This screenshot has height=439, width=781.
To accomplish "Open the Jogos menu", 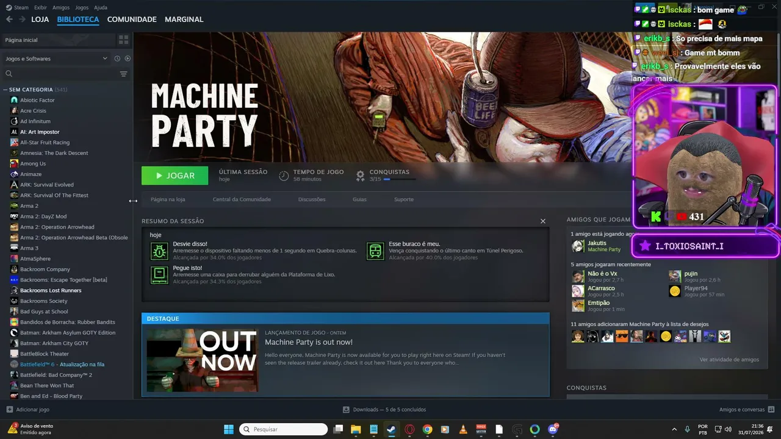I will point(82,7).
